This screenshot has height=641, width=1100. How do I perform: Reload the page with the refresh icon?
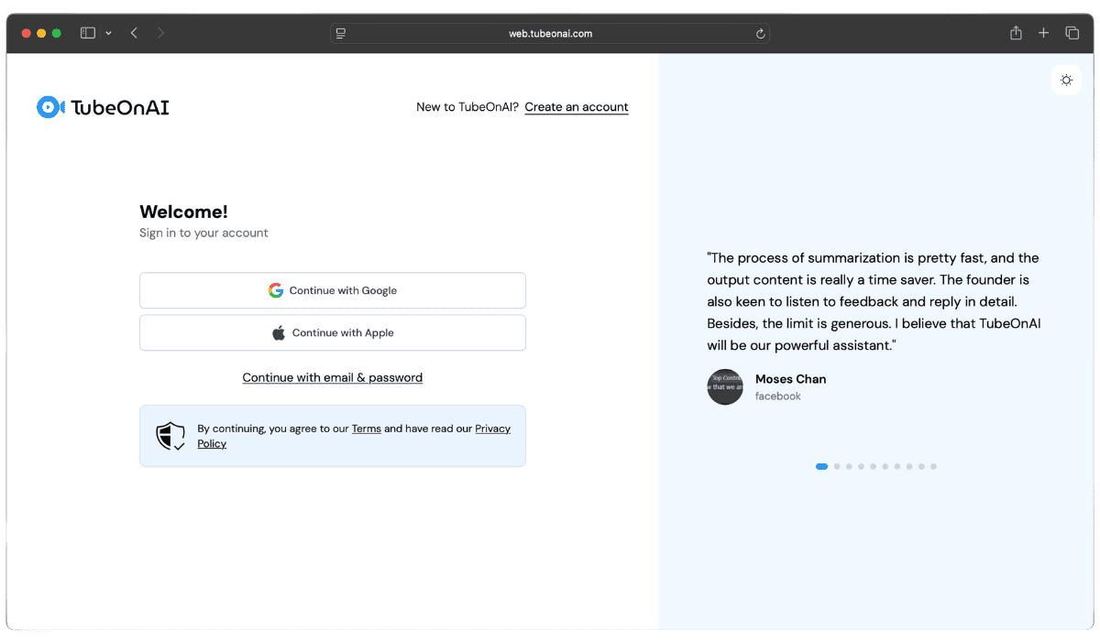[x=760, y=34]
